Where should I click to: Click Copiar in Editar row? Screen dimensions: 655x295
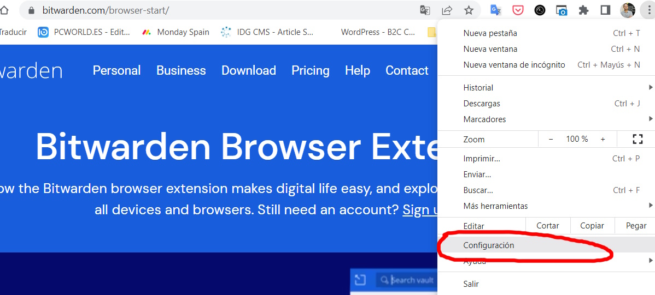click(592, 226)
